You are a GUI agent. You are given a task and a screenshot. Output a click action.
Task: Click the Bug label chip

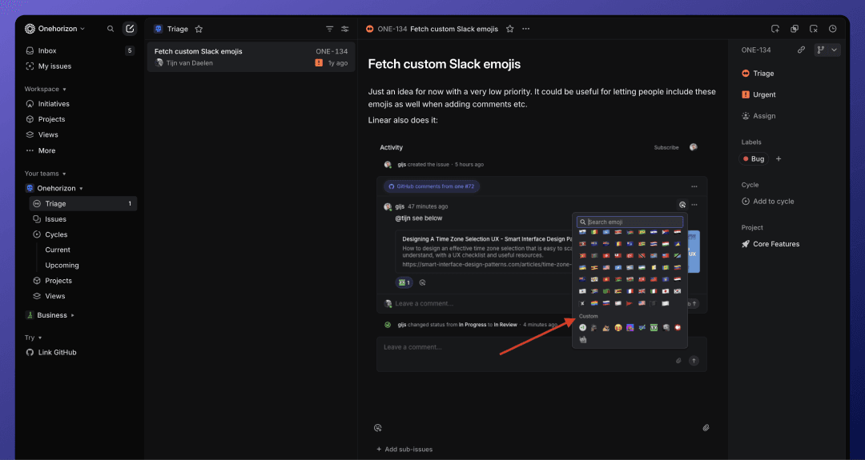point(753,159)
